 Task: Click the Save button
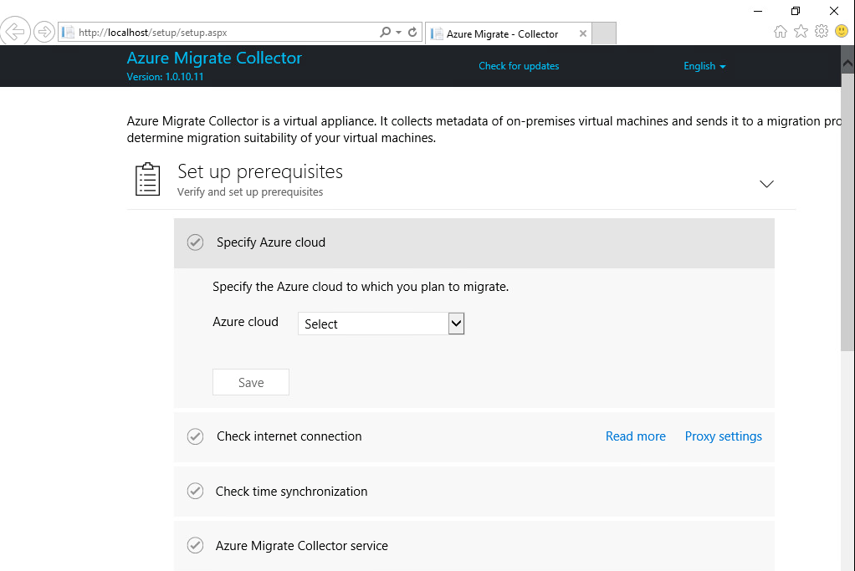tap(250, 382)
